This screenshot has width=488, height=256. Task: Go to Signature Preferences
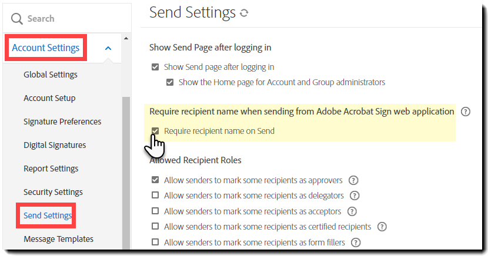pyautogui.click(x=62, y=122)
